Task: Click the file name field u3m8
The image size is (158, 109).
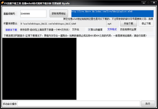Action: [x=89, y=24]
